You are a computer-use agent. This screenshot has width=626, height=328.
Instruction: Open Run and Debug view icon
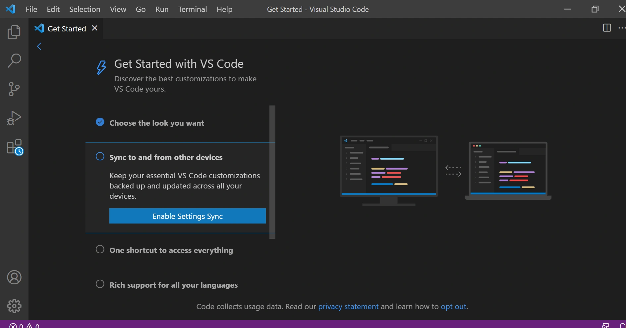[x=14, y=118]
